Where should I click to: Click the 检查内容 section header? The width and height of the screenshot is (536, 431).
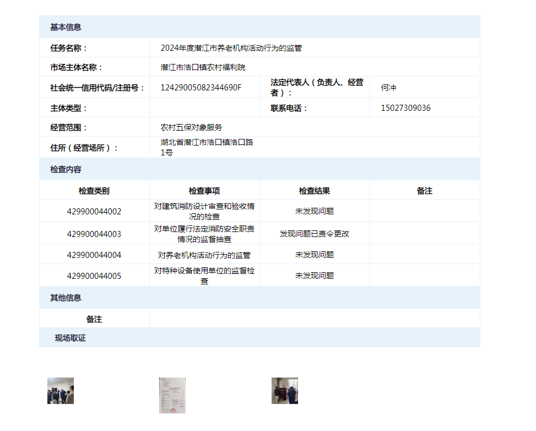pyautogui.click(x=260, y=169)
